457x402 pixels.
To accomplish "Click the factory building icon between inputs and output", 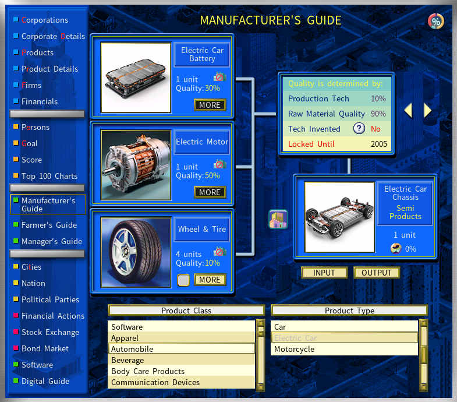I will pos(278,220).
